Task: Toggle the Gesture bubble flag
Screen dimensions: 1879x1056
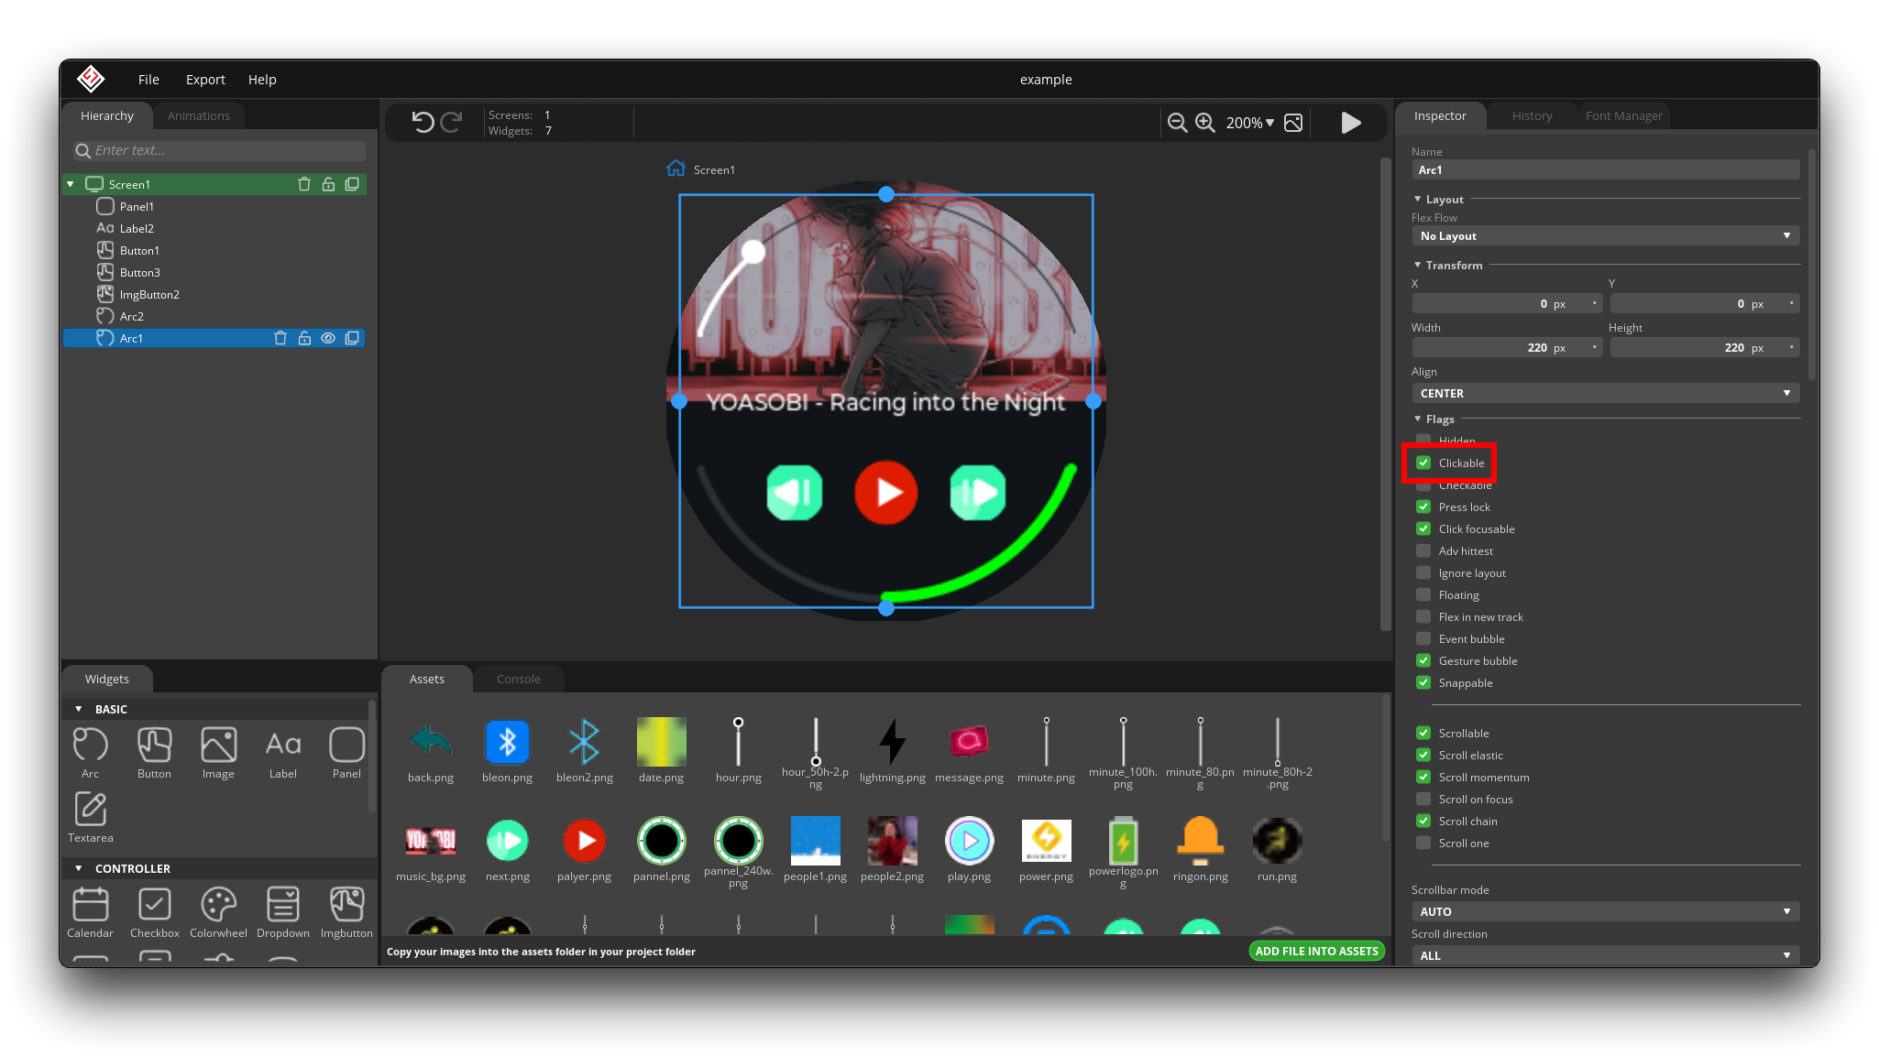Action: pos(1423,660)
